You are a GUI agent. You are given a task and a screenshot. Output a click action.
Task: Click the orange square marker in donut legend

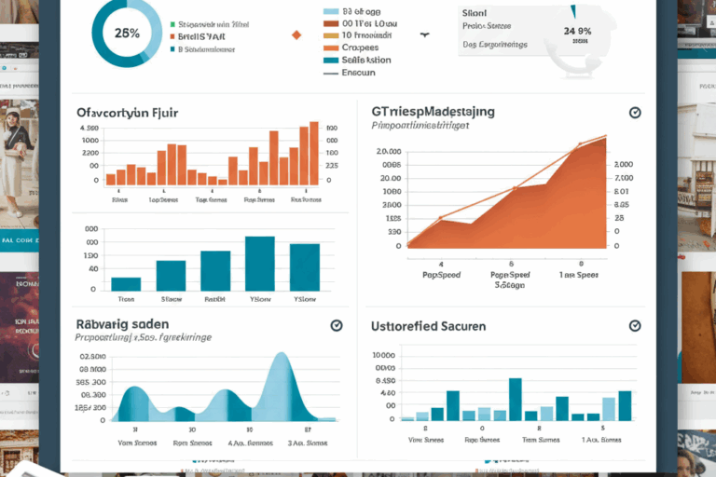click(x=173, y=38)
